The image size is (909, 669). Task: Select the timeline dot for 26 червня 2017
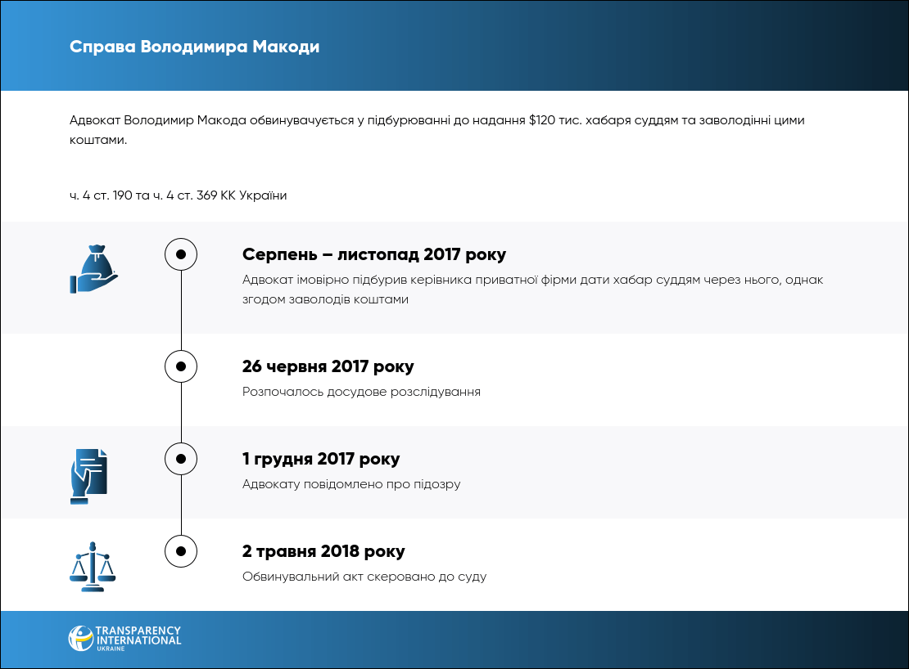181,366
